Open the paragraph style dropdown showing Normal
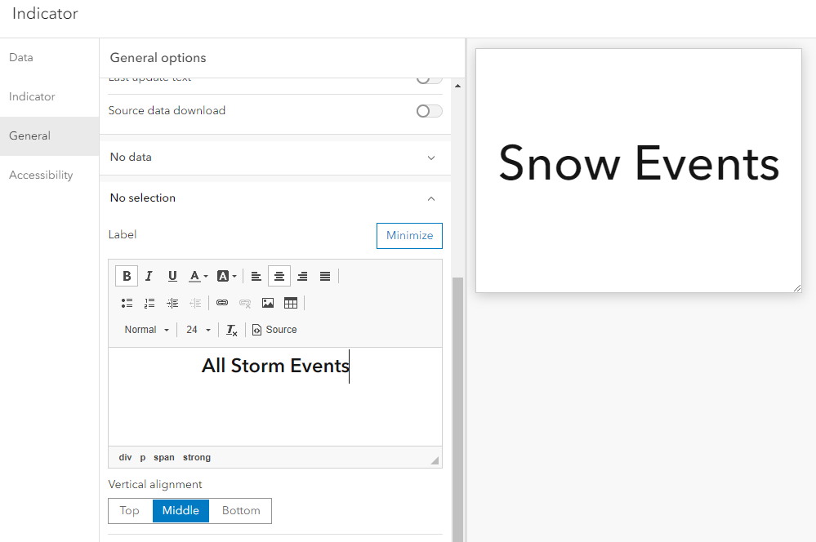The image size is (816, 542). pyautogui.click(x=145, y=329)
